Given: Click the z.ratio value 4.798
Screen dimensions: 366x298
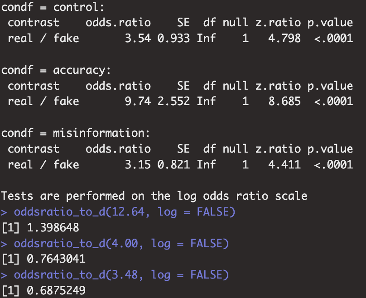Looking at the screenshot, I should pyautogui.click(x=284, y=38).
